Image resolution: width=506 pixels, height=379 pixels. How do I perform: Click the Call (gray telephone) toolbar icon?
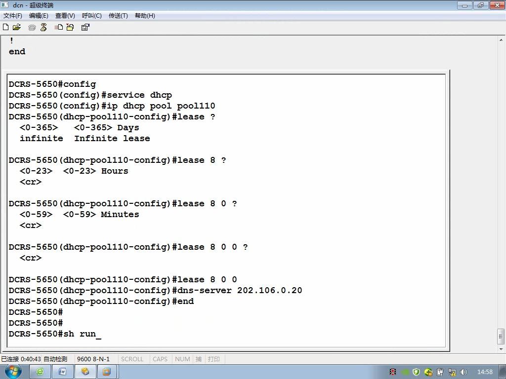click(32, 28)
